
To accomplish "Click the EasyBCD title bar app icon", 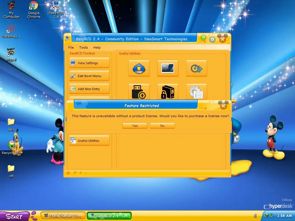I will click(x=67, y=39).
